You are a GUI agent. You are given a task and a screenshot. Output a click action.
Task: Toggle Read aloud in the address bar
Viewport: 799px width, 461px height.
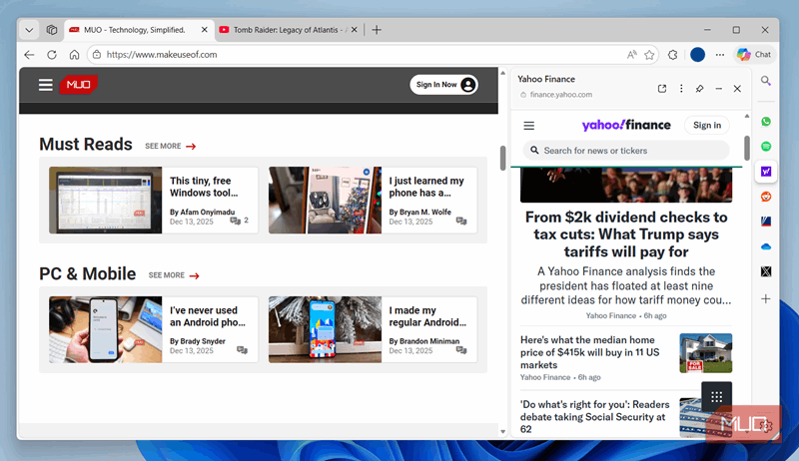pos(631,55)
